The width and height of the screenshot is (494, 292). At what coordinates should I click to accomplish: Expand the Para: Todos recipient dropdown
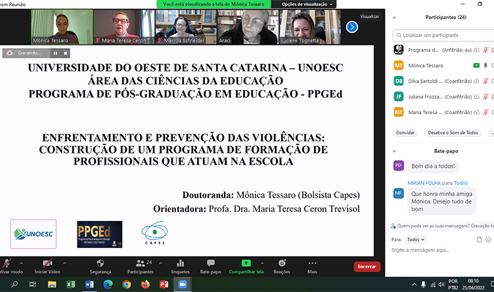click(414, 240)
